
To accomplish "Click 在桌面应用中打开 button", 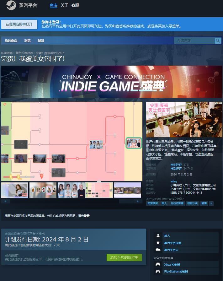I will (x=19, y=24).
